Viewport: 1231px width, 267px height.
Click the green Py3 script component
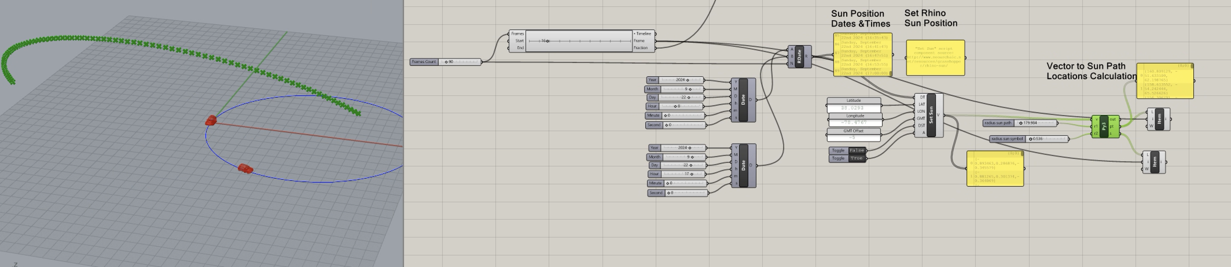(1104, 127)
